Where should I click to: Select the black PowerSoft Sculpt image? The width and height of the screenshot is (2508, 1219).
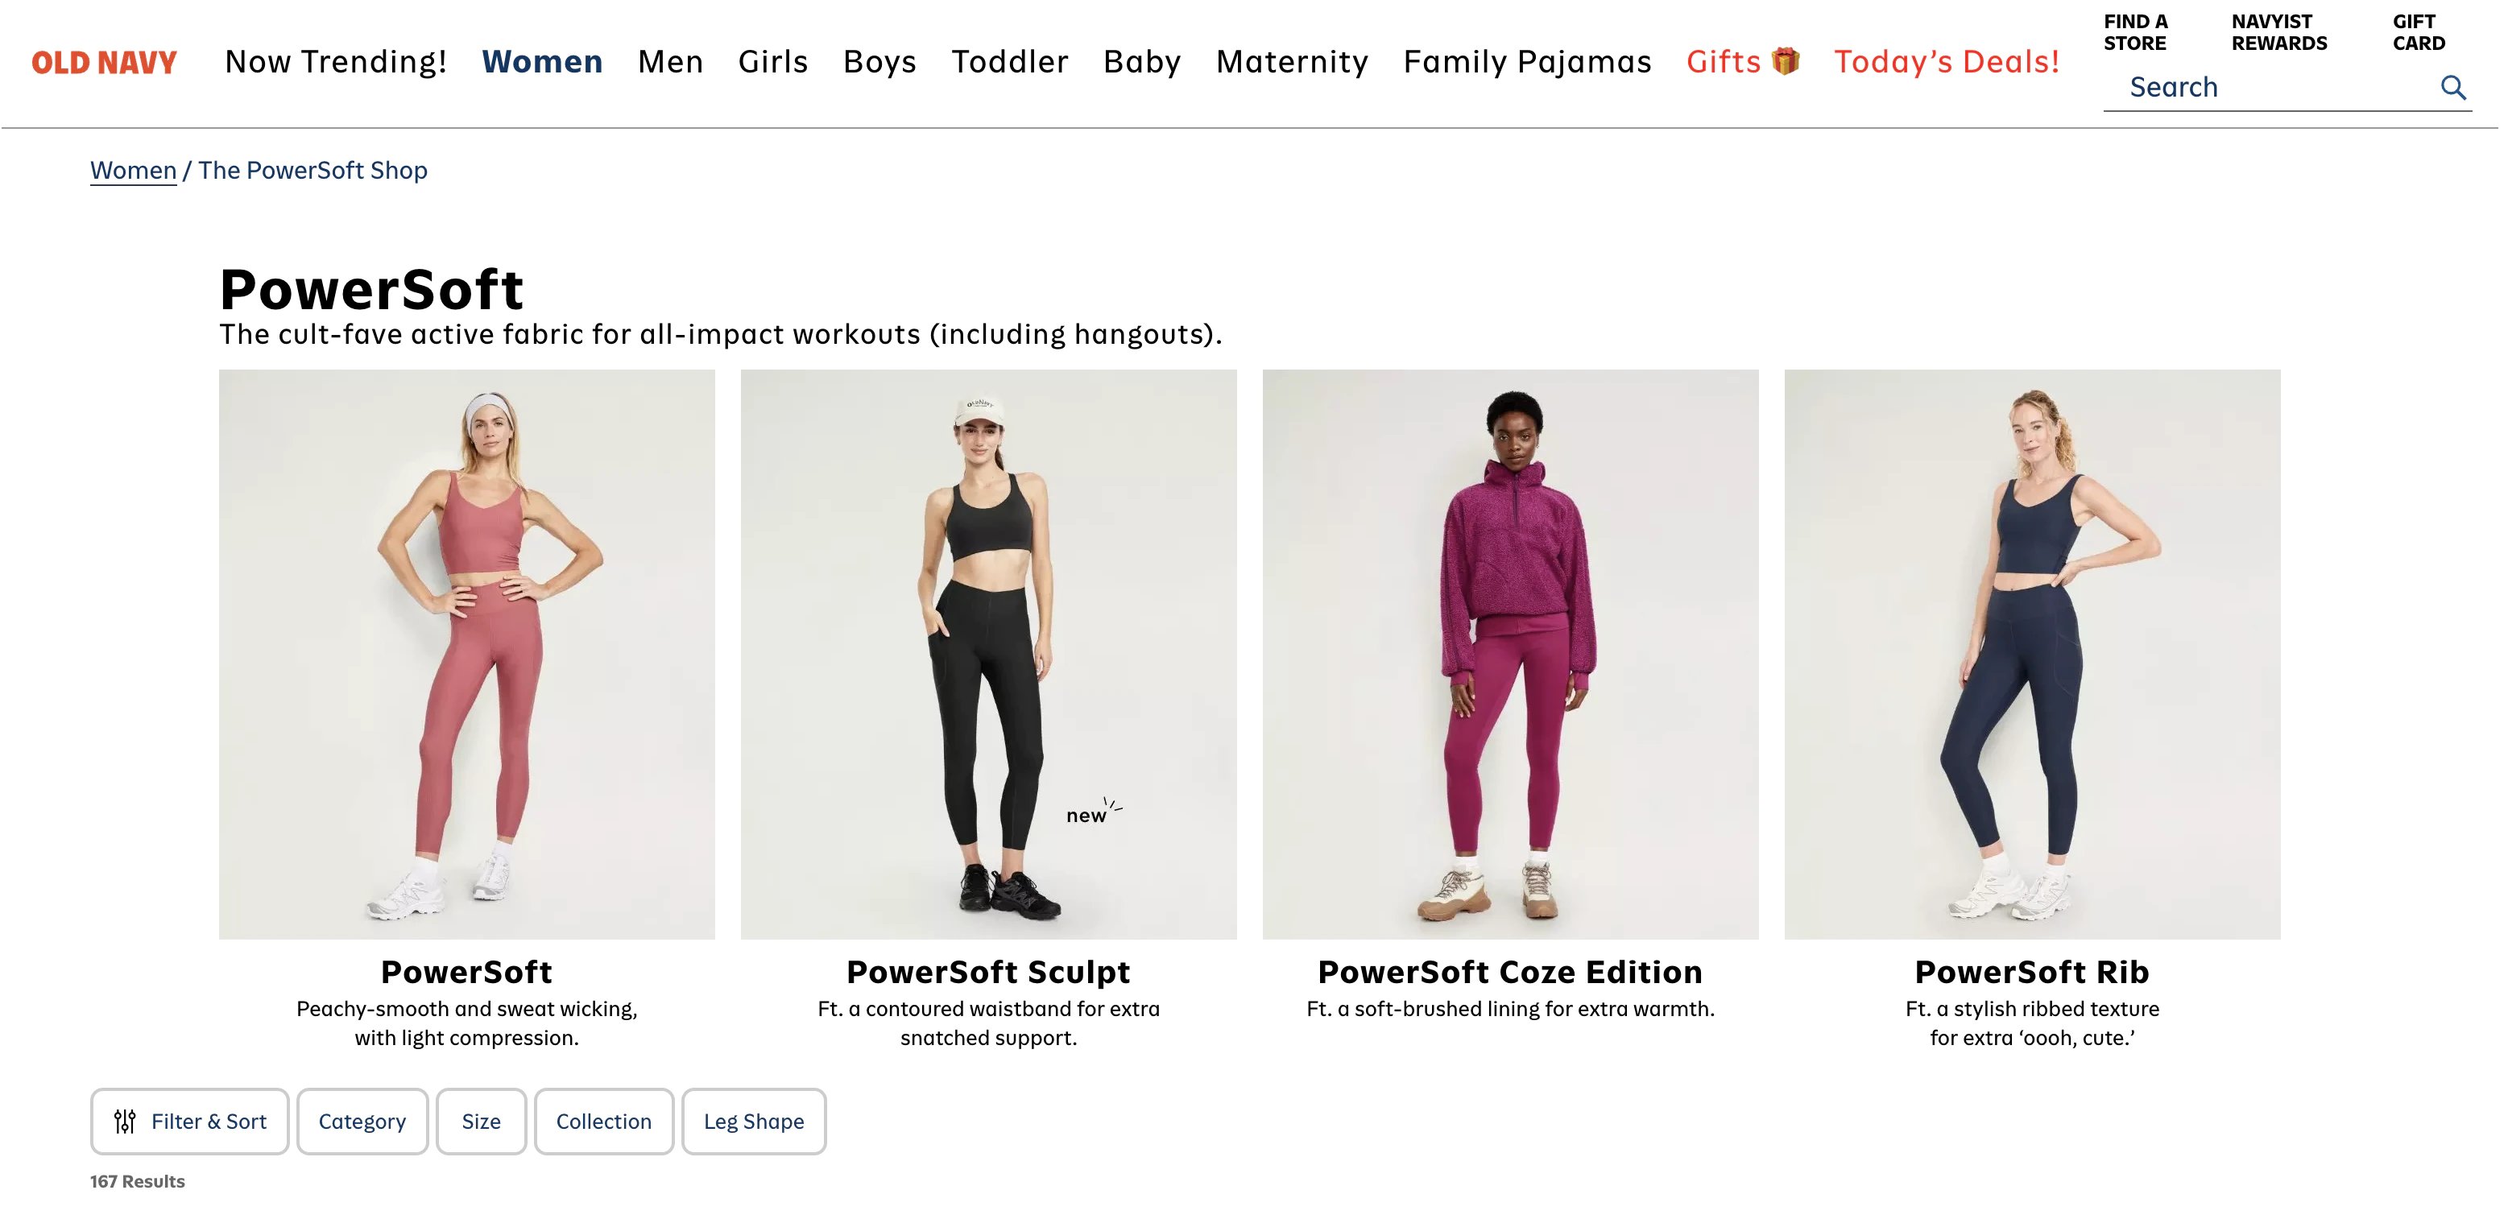point(988,653)
